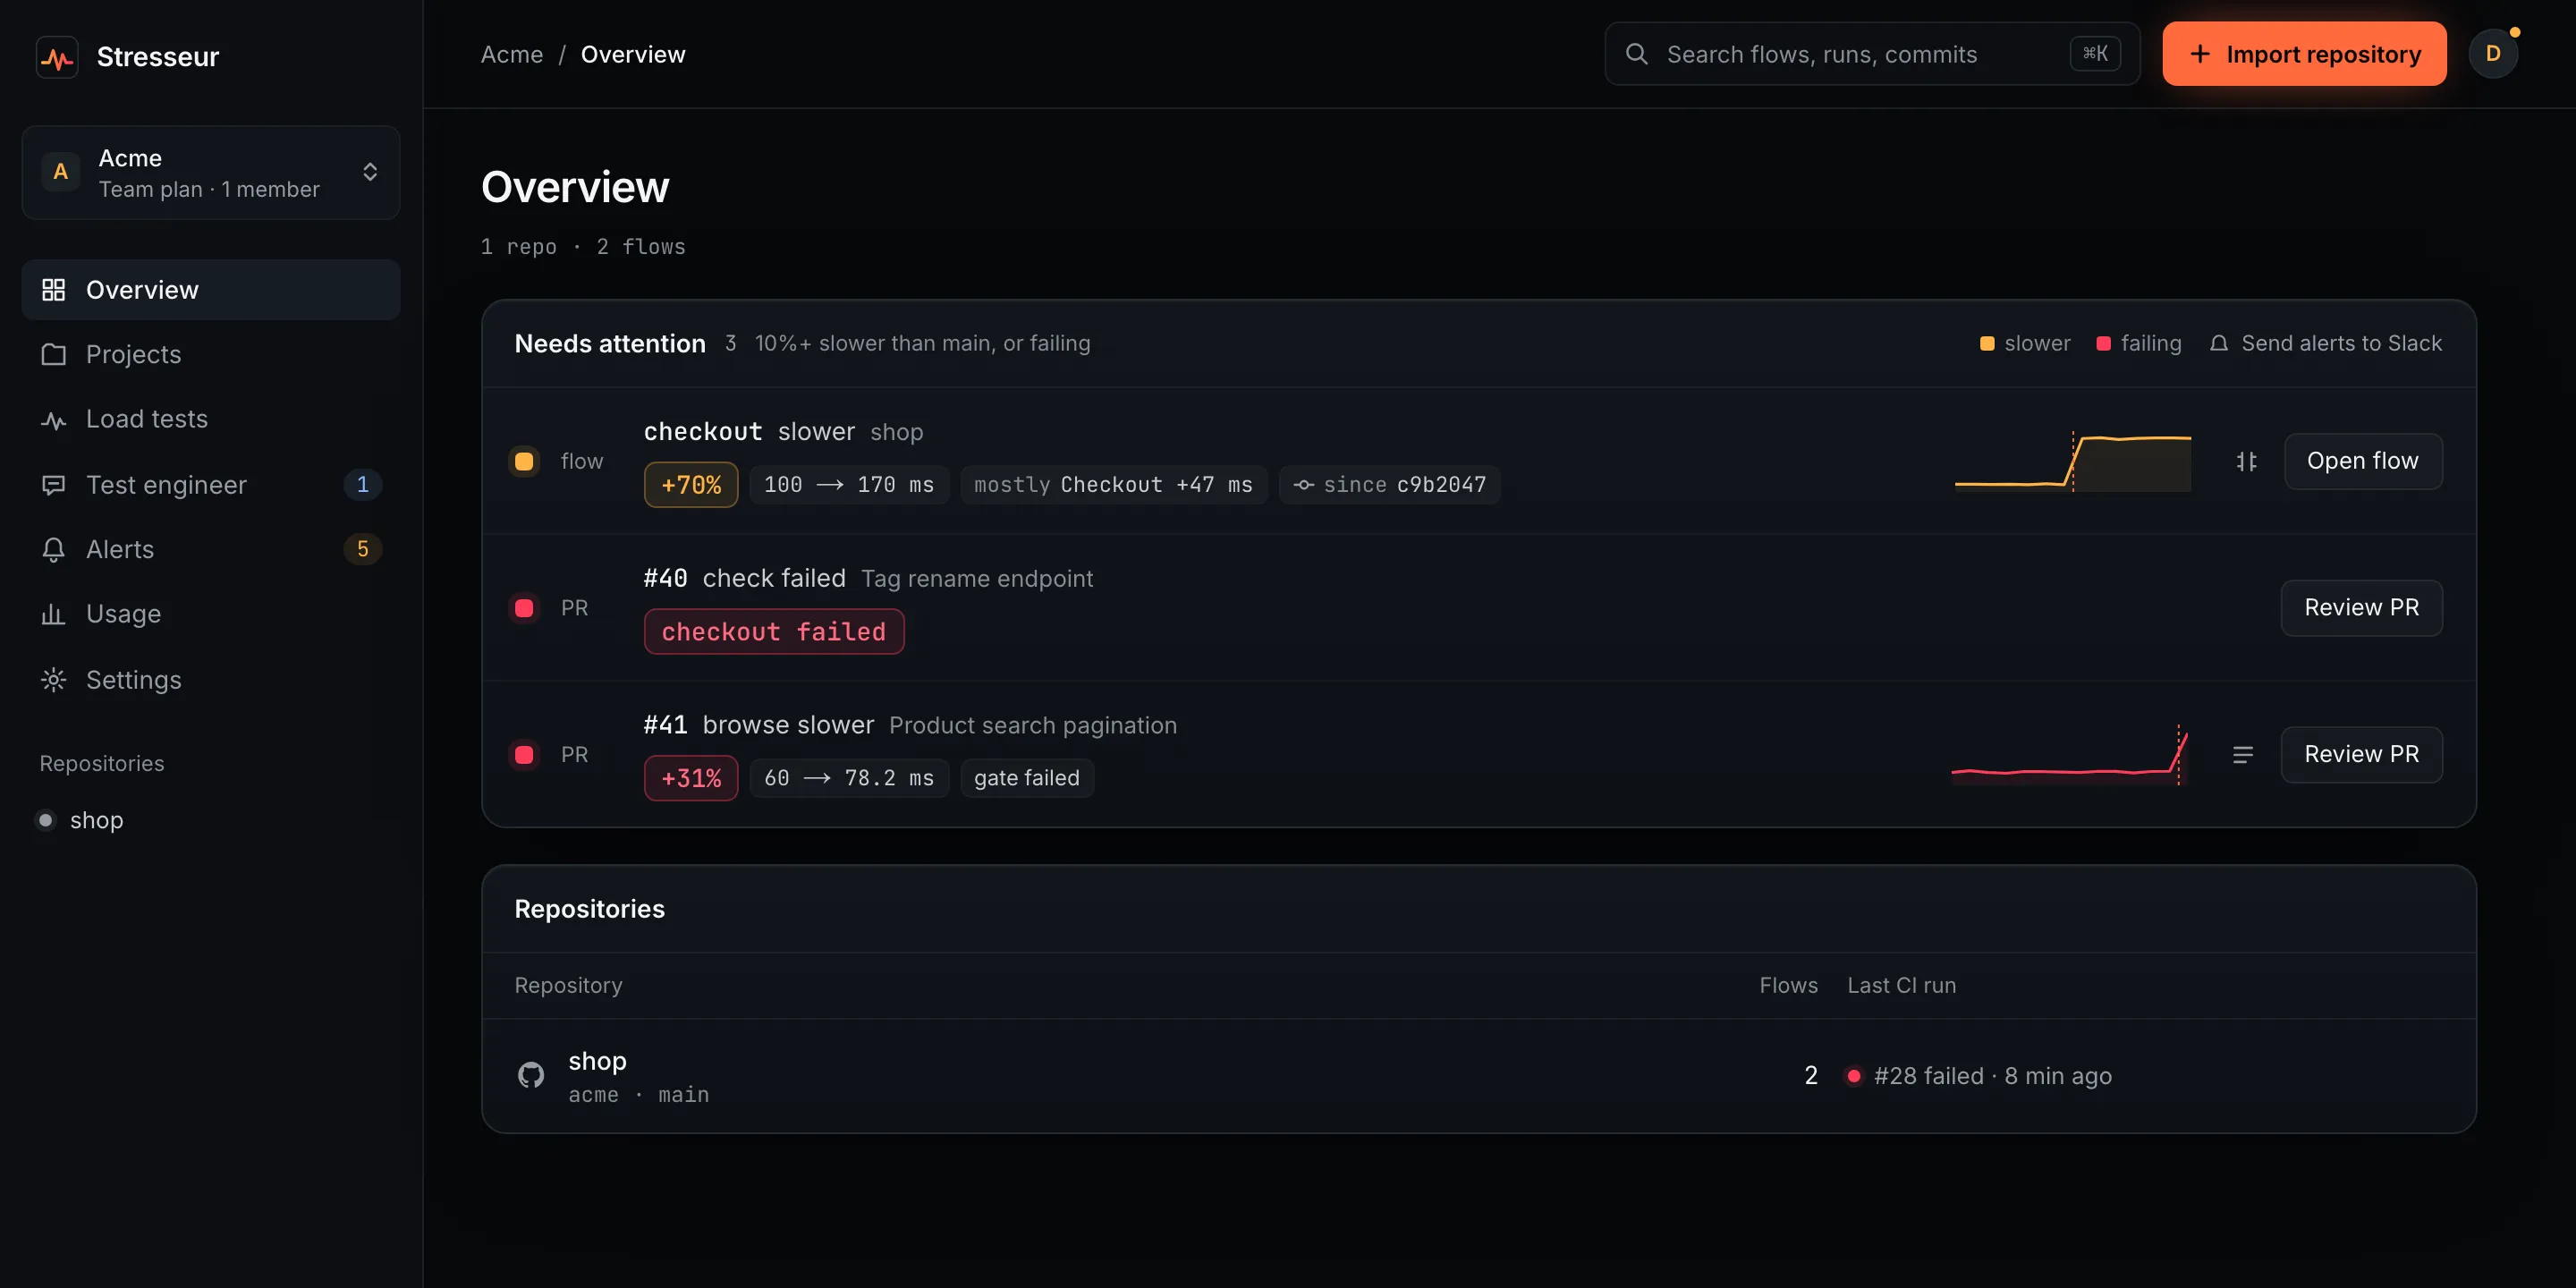Click the Alerts count badge 5
The width and height of the screenshot is (2576, 1288).
[x=363, y=549]
